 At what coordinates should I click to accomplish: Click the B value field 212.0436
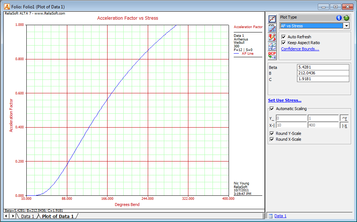pyautogui.click(x=323, y=73)
